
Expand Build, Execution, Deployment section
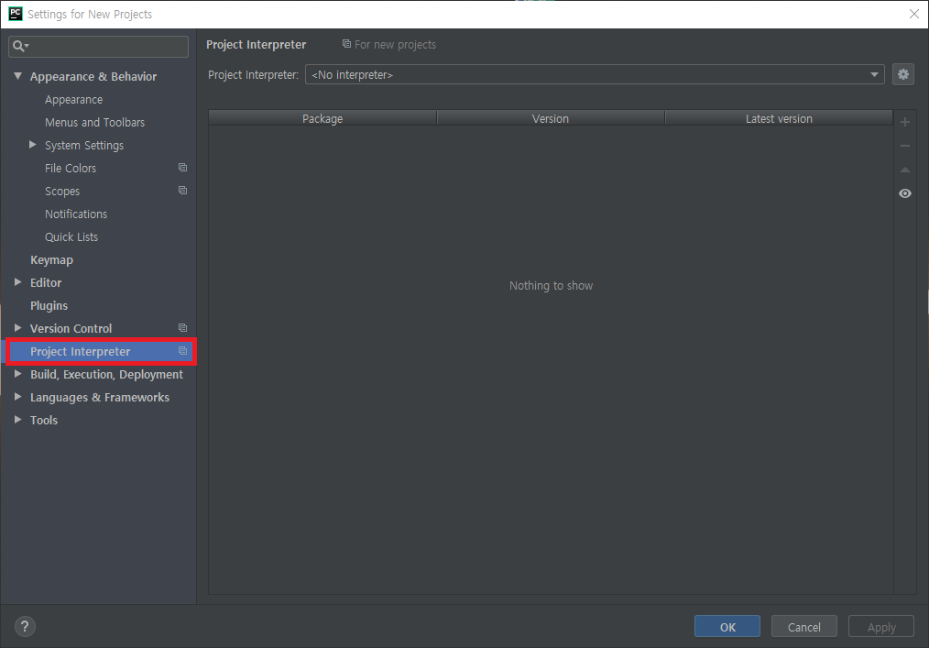17,374
